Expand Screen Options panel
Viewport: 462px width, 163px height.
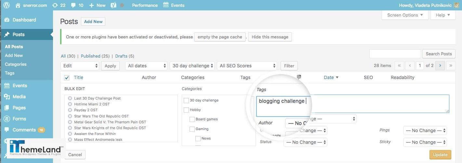(405, 15)
